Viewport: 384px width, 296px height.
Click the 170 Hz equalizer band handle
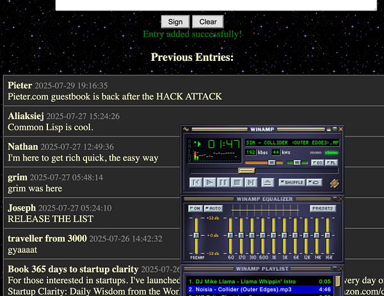pyautogui.click(x=241, y=235)
